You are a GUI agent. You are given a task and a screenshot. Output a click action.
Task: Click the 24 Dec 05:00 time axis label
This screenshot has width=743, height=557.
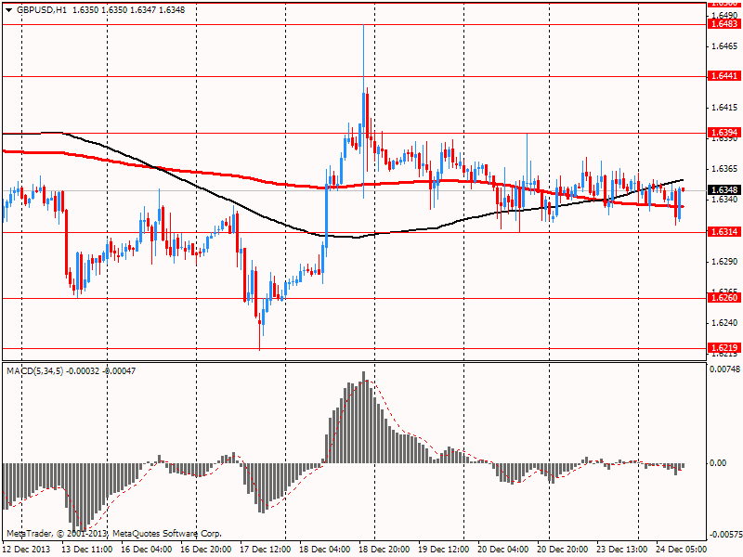(x=682, y=550)
